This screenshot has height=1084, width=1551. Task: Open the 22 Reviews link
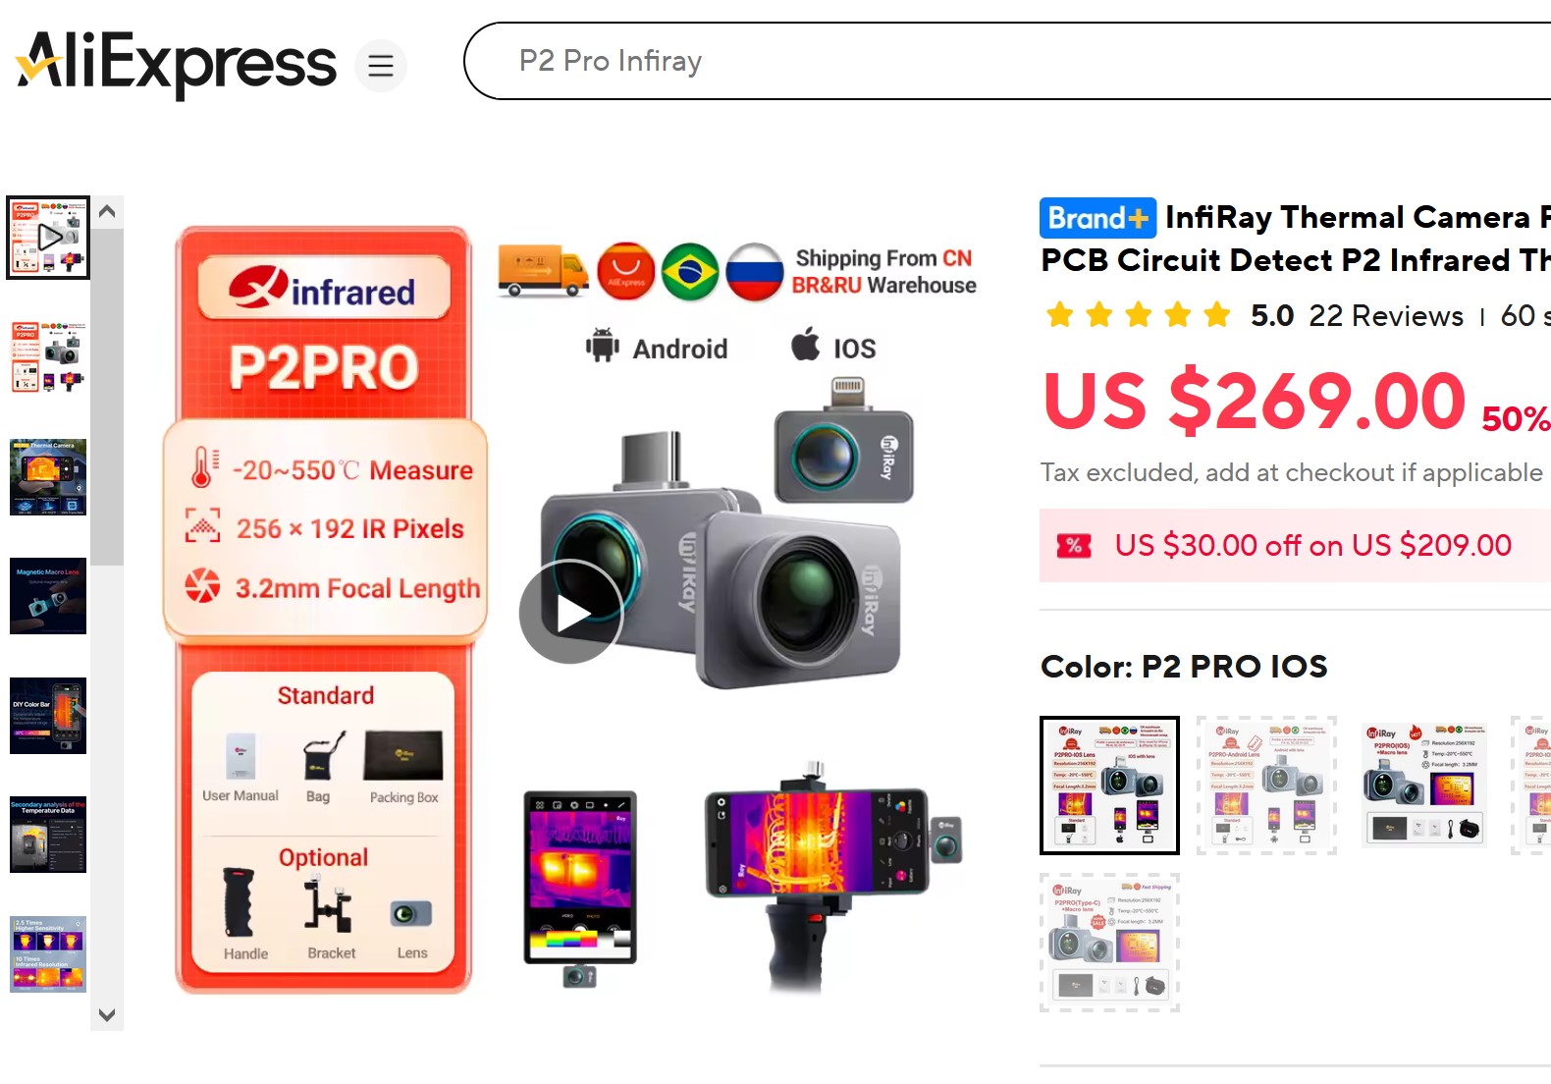click(x=1385, y=316)
